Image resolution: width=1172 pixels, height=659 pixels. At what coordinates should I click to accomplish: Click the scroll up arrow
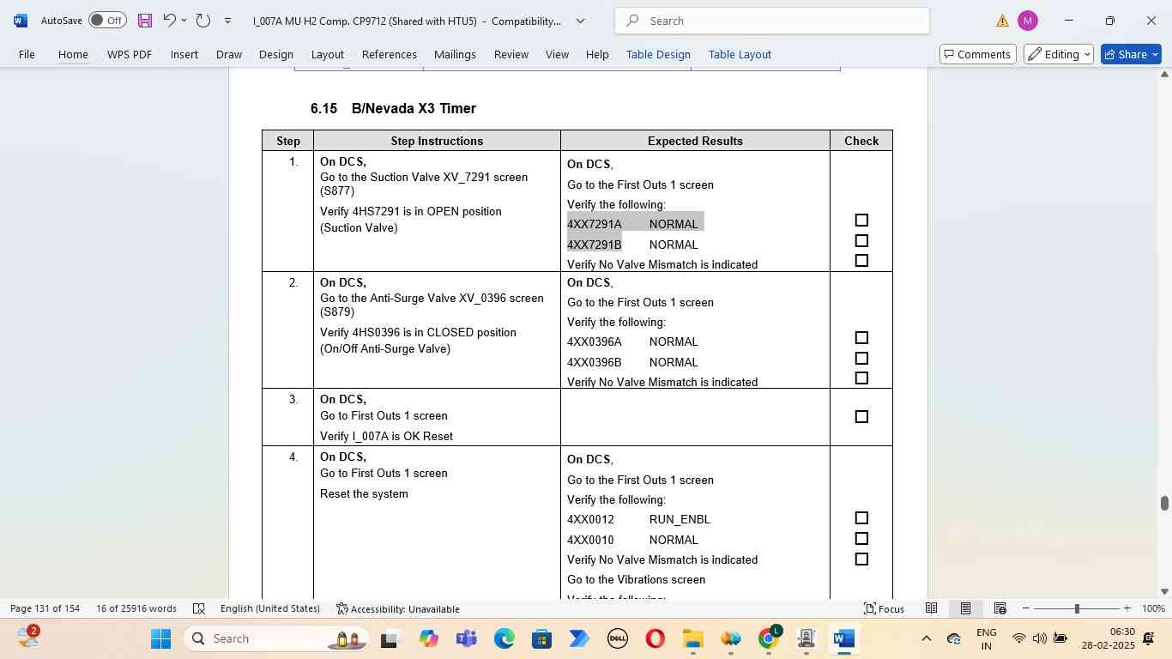click(1164, 75)
